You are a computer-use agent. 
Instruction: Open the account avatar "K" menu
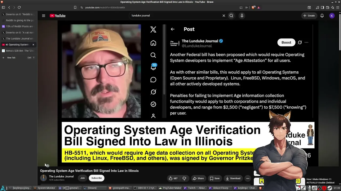tap(332, 16)
